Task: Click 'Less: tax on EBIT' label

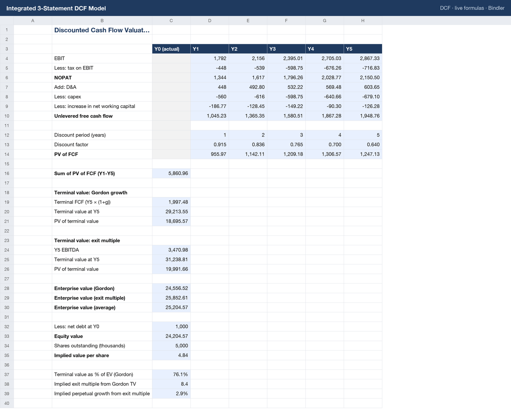Action: [x=102, y=68]
